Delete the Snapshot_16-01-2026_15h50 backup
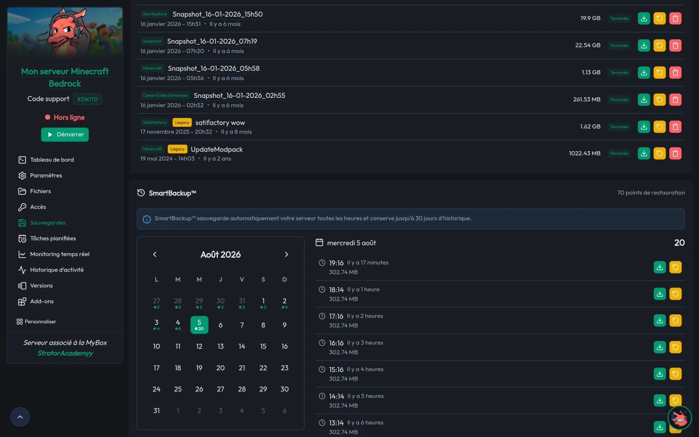Screen dimensions: 699x437 pos(675,18)
